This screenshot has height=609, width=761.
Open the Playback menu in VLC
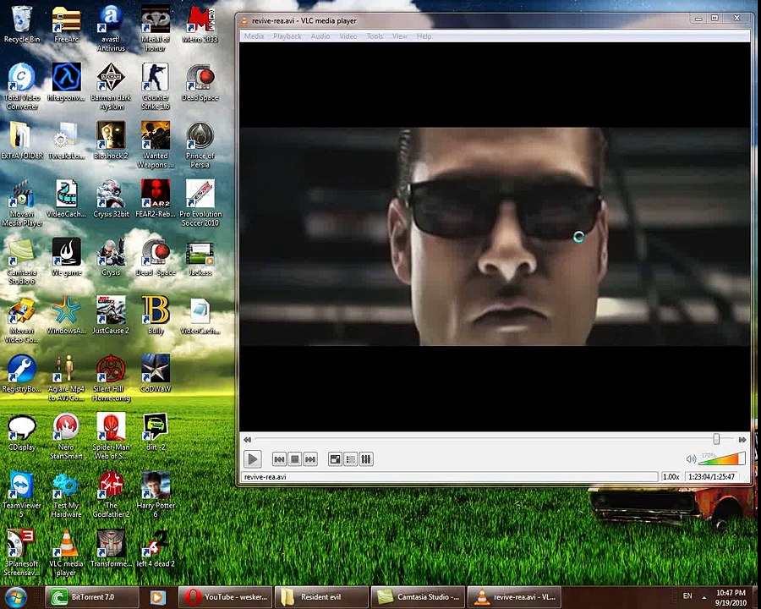tap(287, 36)
